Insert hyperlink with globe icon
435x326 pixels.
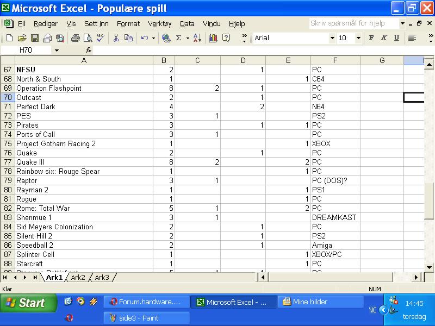click(166, 38)
